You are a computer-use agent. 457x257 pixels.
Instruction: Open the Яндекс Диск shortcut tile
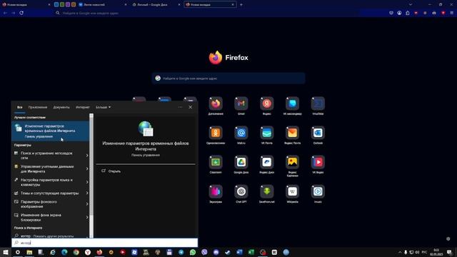click(266, 162)
